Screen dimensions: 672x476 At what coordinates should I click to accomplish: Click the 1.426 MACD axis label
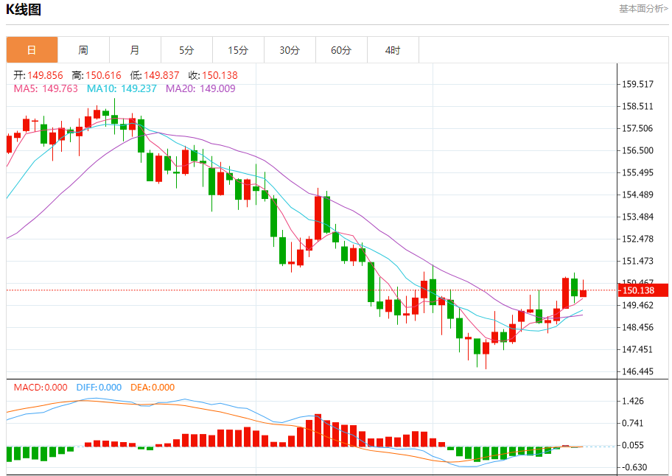coord(633,401)
